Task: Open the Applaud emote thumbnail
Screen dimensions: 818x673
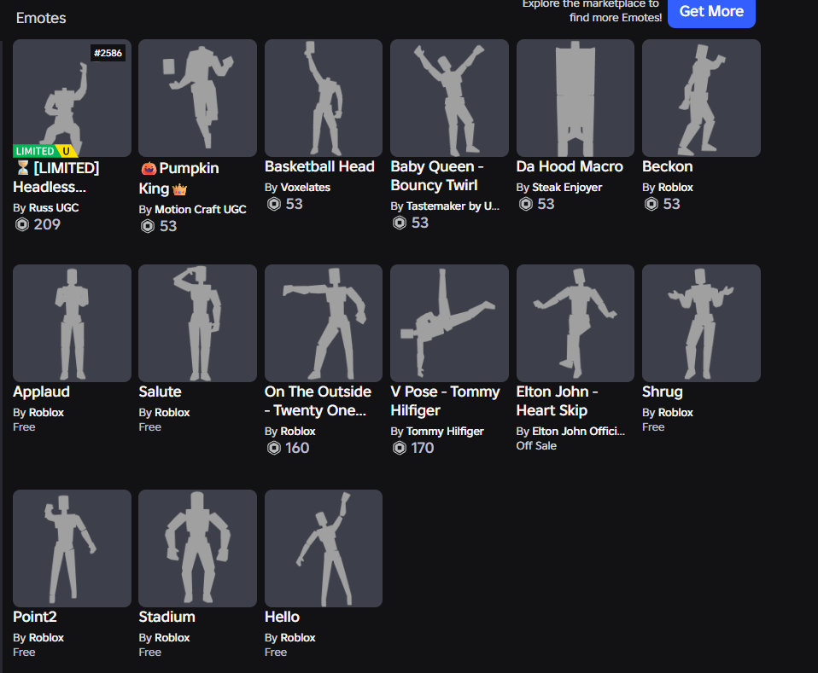Action: (72, 323)
